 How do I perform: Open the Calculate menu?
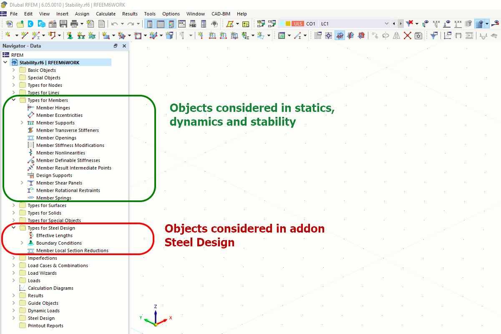tap(106, 13)
